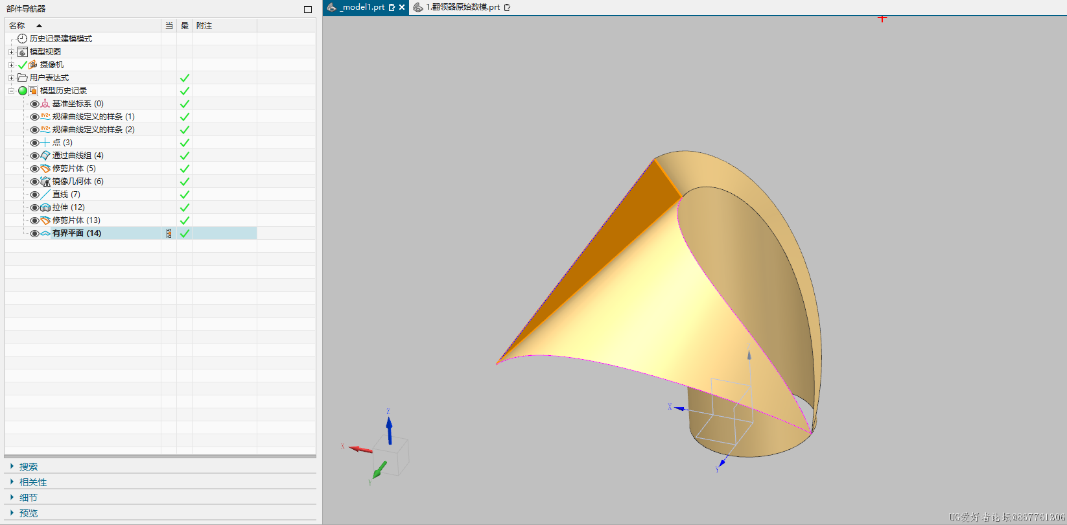This screenshot has height=525, width=1067.
Task: Maximize the 部件导航器 panel
Action: [308, 9]
